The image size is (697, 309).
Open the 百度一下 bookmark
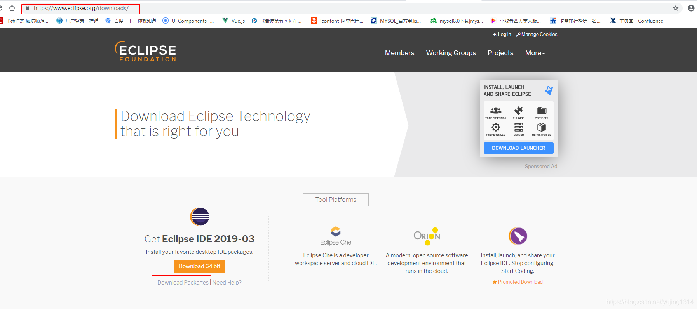click(131, 21)
